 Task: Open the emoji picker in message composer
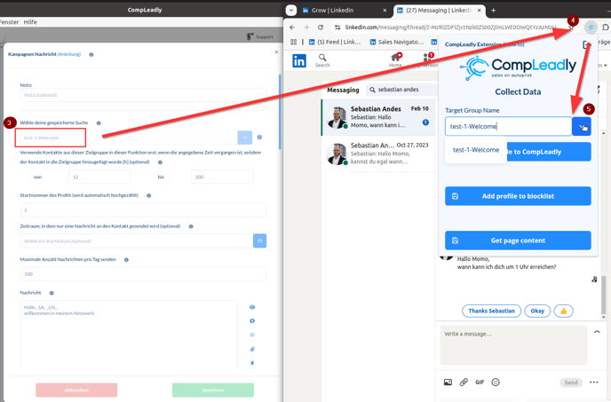(x=496, y=382)
